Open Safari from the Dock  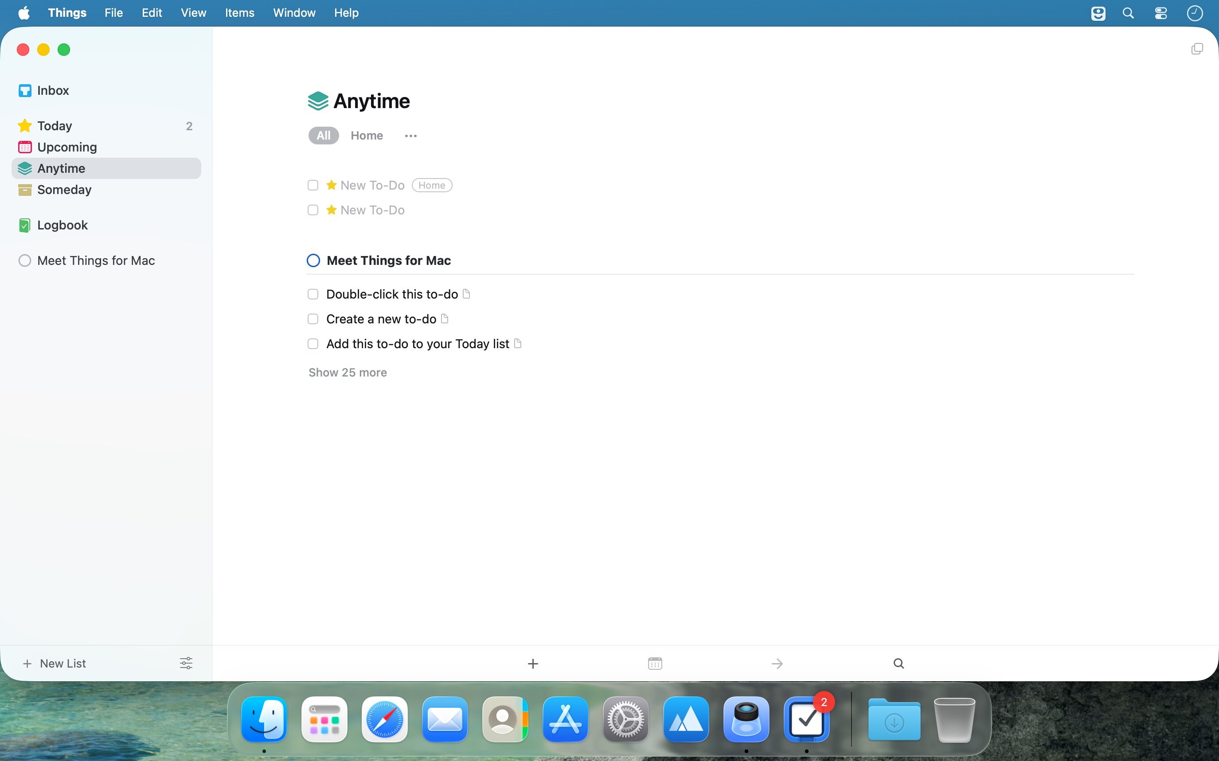pos(385,719)
